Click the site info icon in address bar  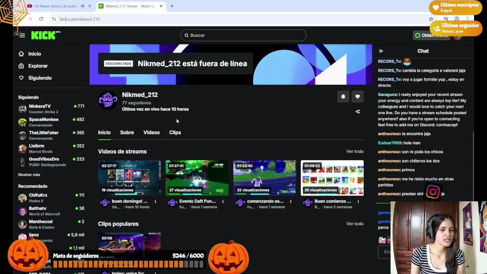pos(54,19)
